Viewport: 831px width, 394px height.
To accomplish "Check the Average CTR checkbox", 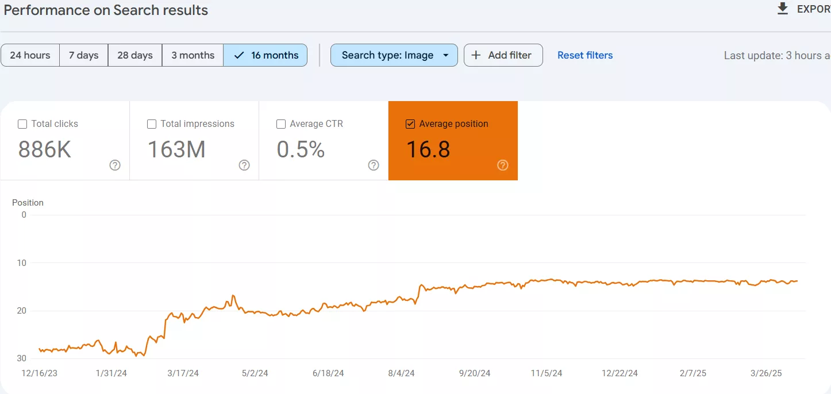I will click(x=280, y=123).
